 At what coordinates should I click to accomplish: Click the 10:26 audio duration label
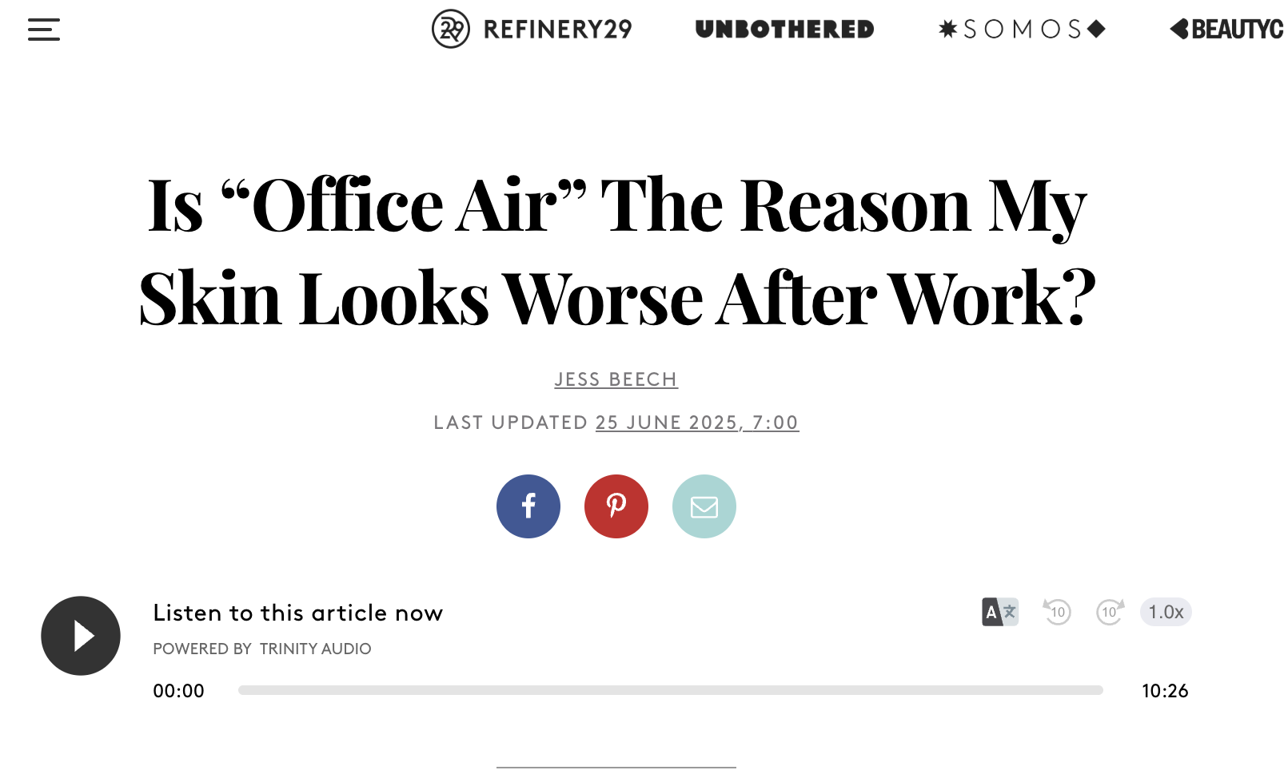pos(1165,691)
